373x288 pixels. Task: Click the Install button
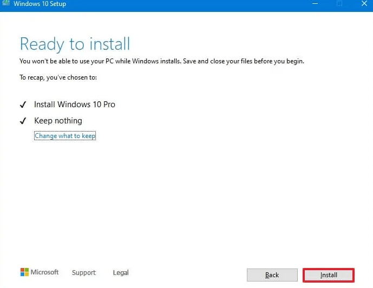click(x=329, y=275)
